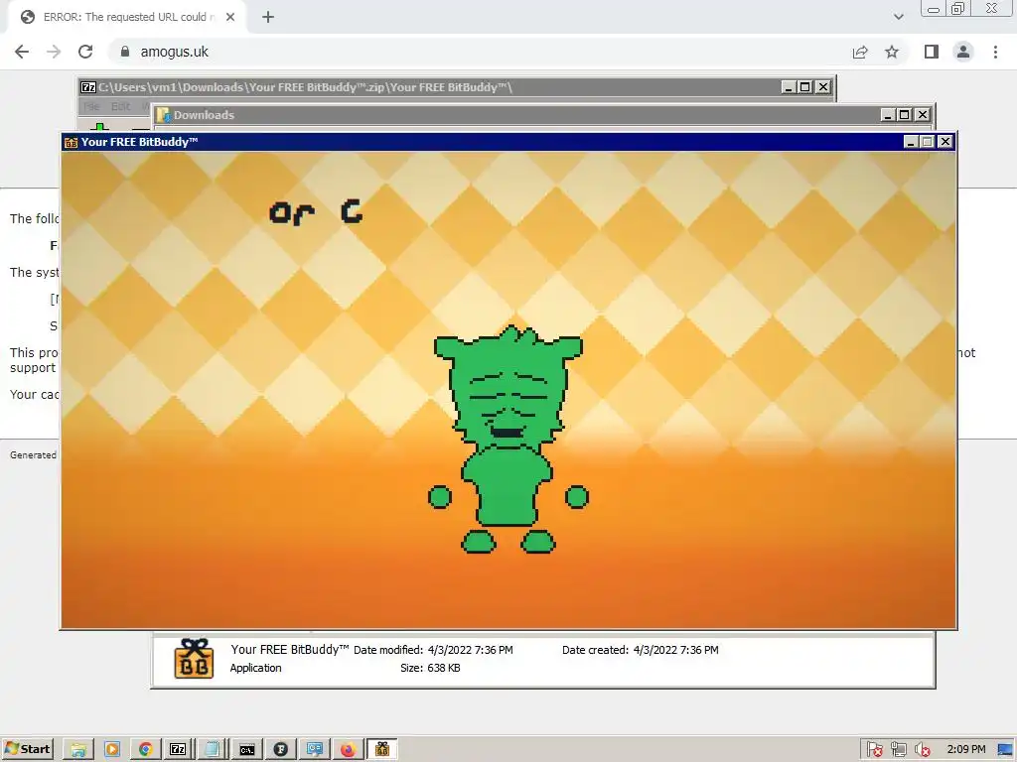The image size is (1017, 762).
Task: Click the BitBuddy gift icon in title bar
Action: coord(71,142)
